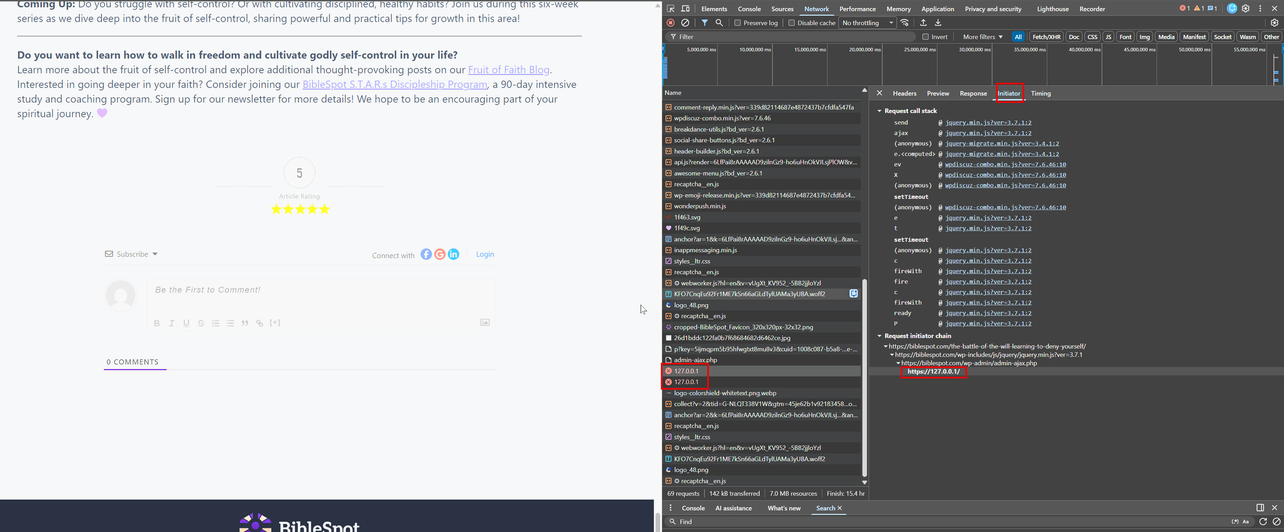The width and height of the screenshot is (1284, 532).
Task: Collapse the Request call stack section
Action: click(x=879, y=111)
